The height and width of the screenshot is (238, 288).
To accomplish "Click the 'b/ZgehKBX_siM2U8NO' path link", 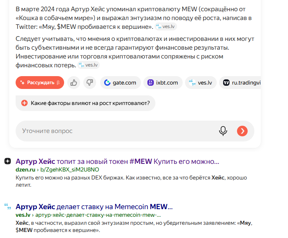I will click(x=70, y=169).
